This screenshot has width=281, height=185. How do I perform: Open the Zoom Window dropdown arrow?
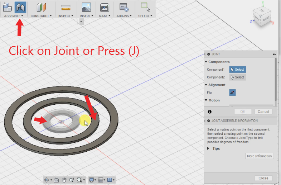click(84, 180)
